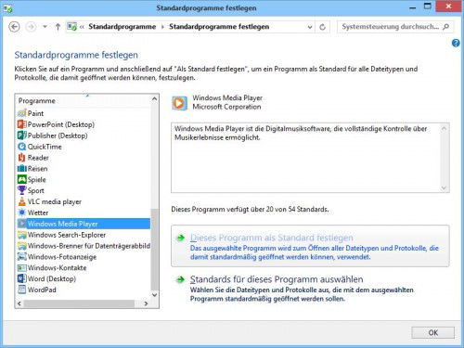The image size is (464, 348).
Task: Click the Spiele gamepad icon
Action: point(21,179)
